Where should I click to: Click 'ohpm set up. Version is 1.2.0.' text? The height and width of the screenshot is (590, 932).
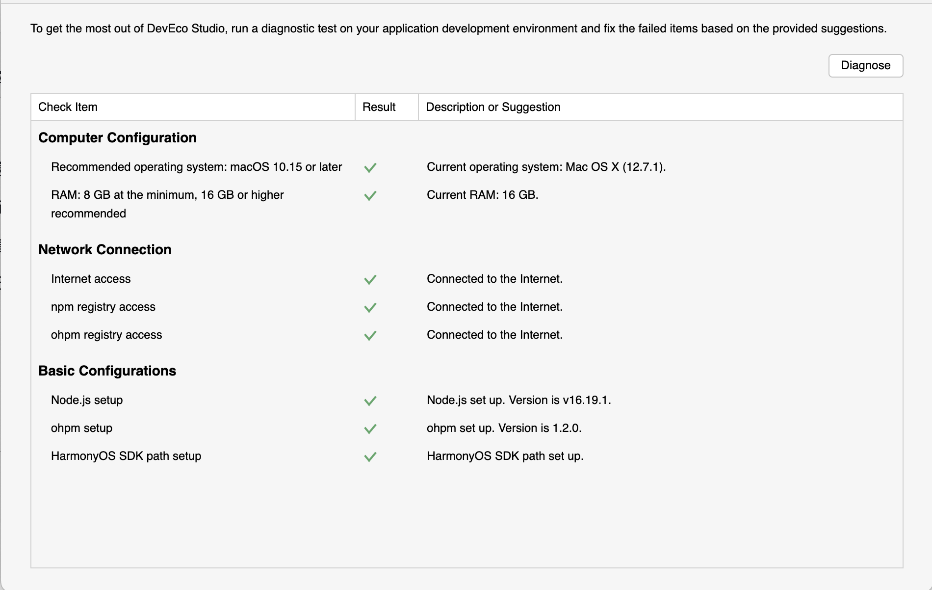(x=504, y=428)
